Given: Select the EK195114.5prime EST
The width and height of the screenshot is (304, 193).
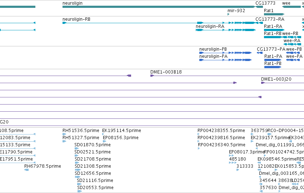Looking at the screenshot, I should point(121,131).
